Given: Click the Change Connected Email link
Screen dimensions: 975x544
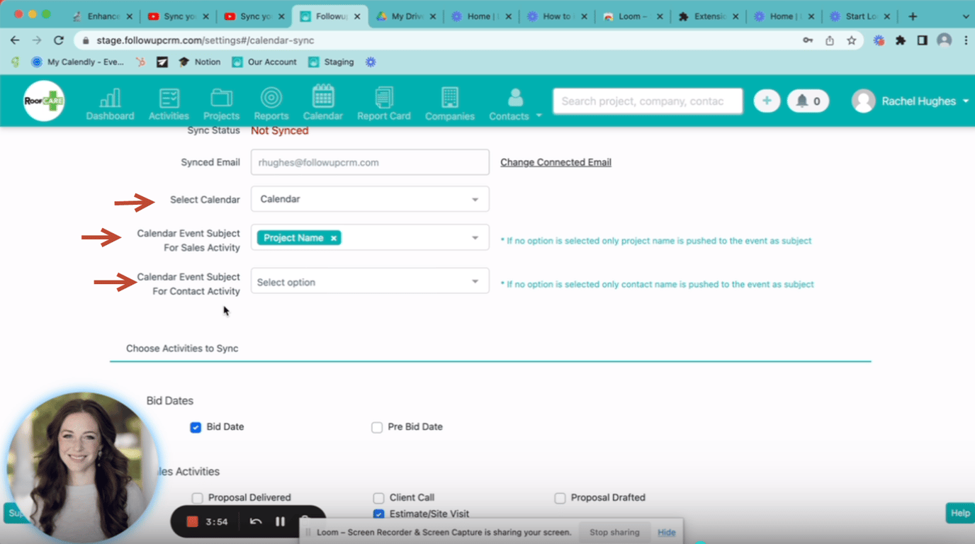Looking at the screenshot, I should pos(556,162).
